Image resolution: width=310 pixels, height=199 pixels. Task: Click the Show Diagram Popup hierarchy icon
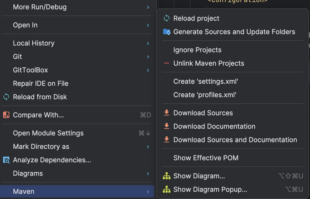[x=167, y=189]
